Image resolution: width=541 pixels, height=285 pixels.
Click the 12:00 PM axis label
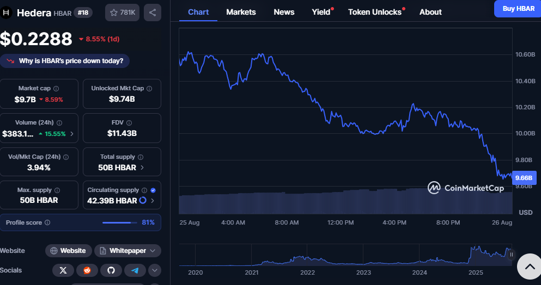[x=341, y=222]
